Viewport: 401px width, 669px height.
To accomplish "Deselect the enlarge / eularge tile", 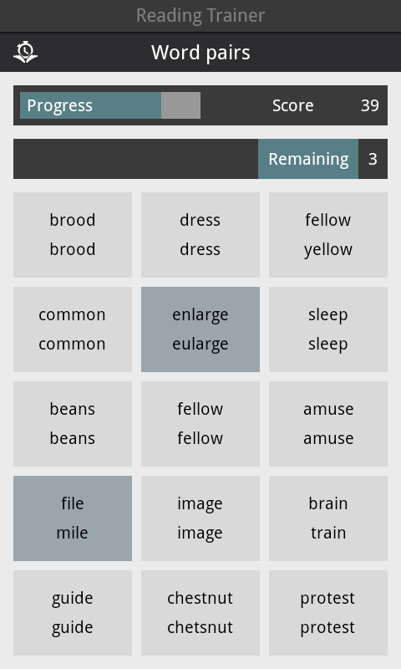I will 200,329.
